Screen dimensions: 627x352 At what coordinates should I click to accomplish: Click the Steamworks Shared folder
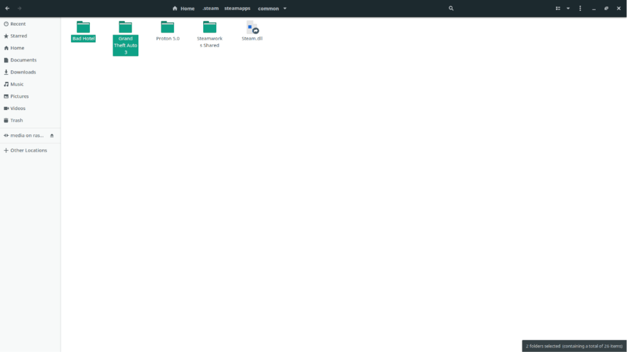(209, 27)
